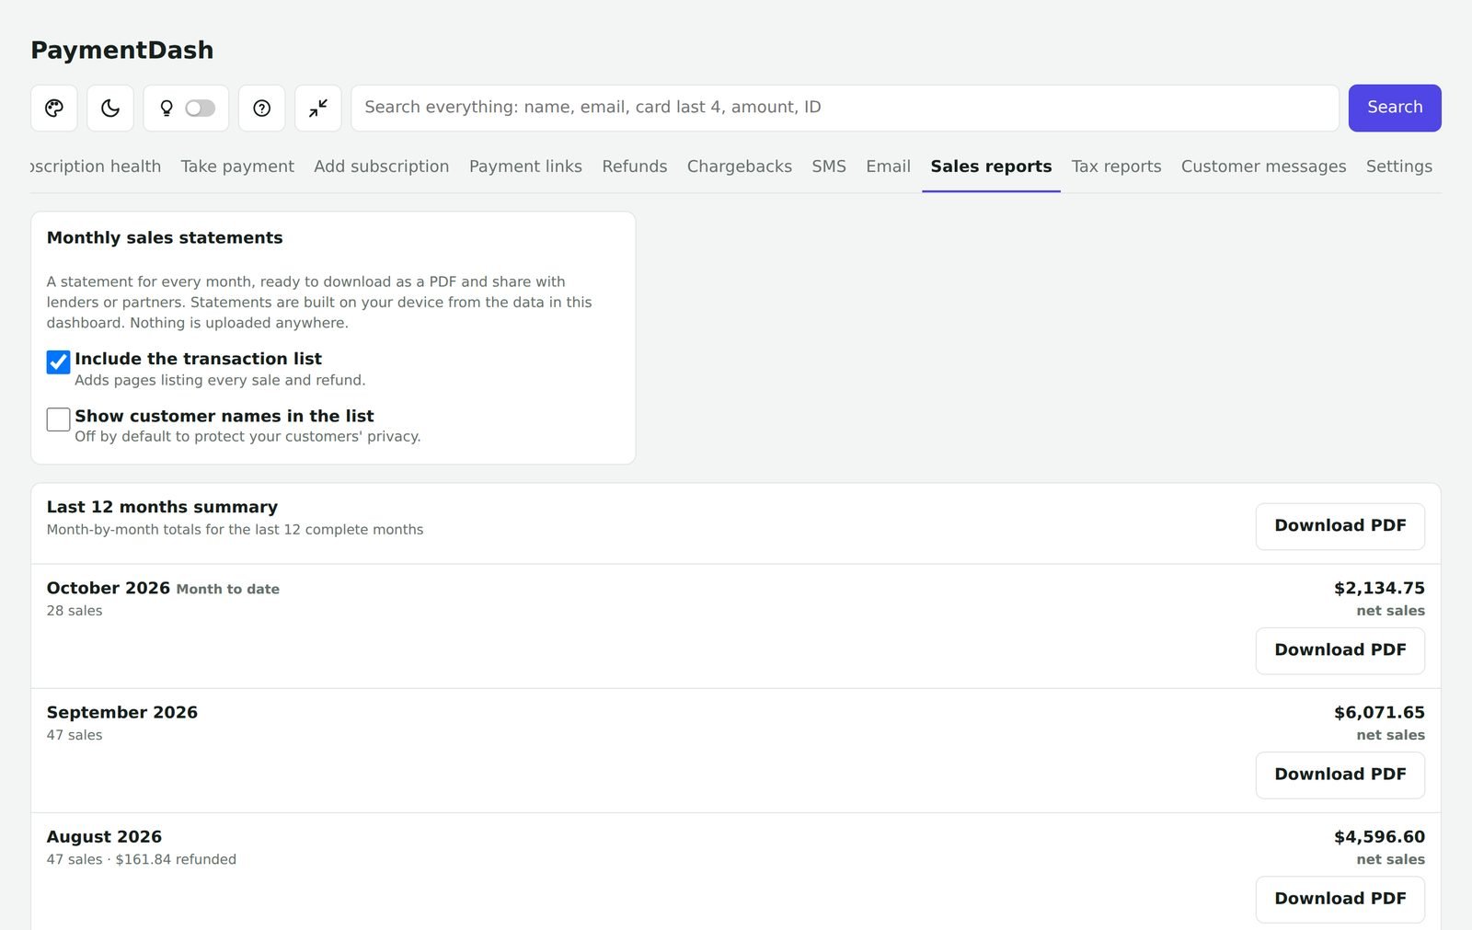Open the Chargebacks tab
Viewport: 1472px width, 930px height.
(x=740, y=166)
